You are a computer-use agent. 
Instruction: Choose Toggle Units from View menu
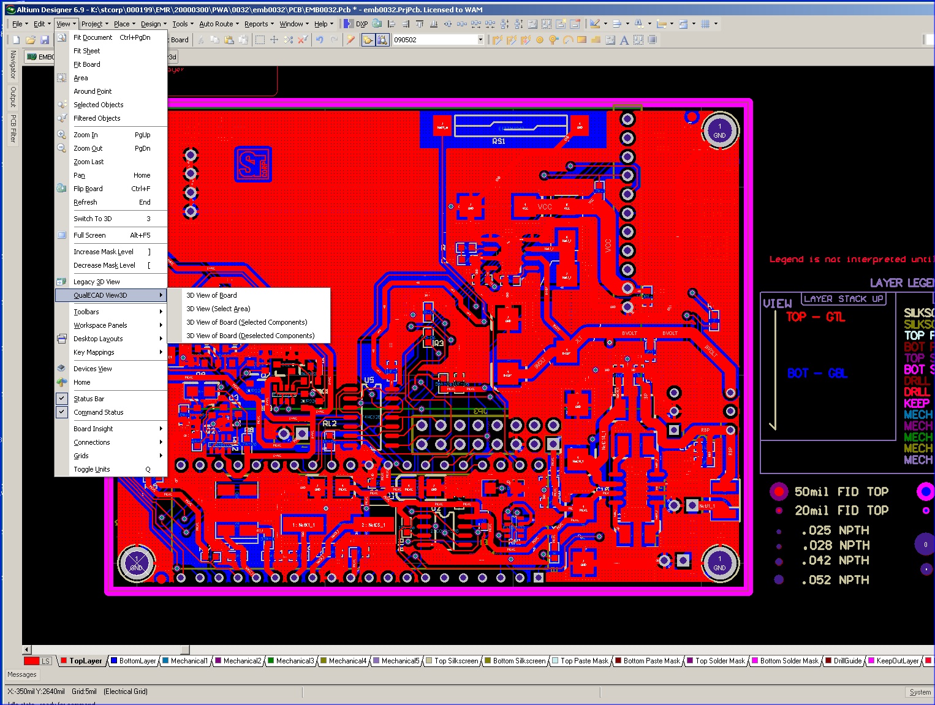coord(111,469)
